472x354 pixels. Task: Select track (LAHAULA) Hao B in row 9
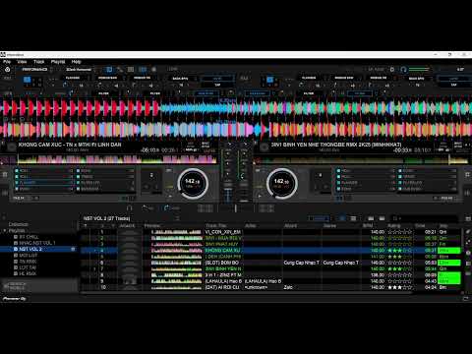click(x=223, y=281)
